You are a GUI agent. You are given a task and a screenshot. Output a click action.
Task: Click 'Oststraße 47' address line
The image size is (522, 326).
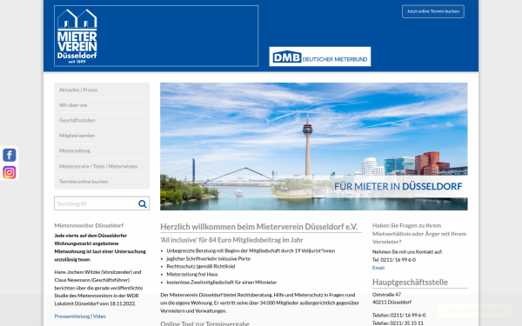point(386,295)
